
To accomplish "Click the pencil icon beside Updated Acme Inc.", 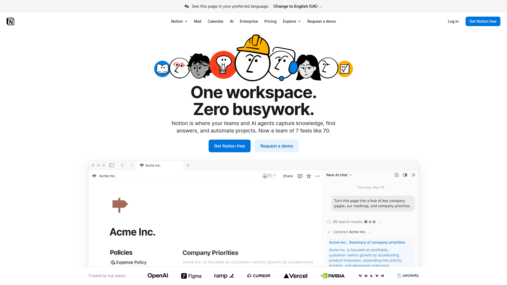I will tap(329, 232).
